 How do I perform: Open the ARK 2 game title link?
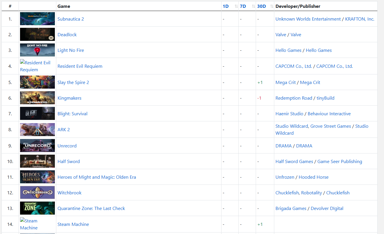[64, 130]
